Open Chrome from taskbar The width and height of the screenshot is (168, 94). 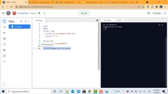[90, 91]
